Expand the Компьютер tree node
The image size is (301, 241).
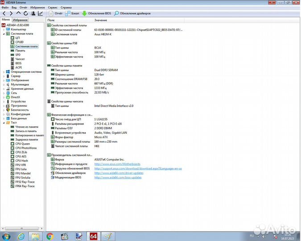pyautogui.click(x=4, y=29)
